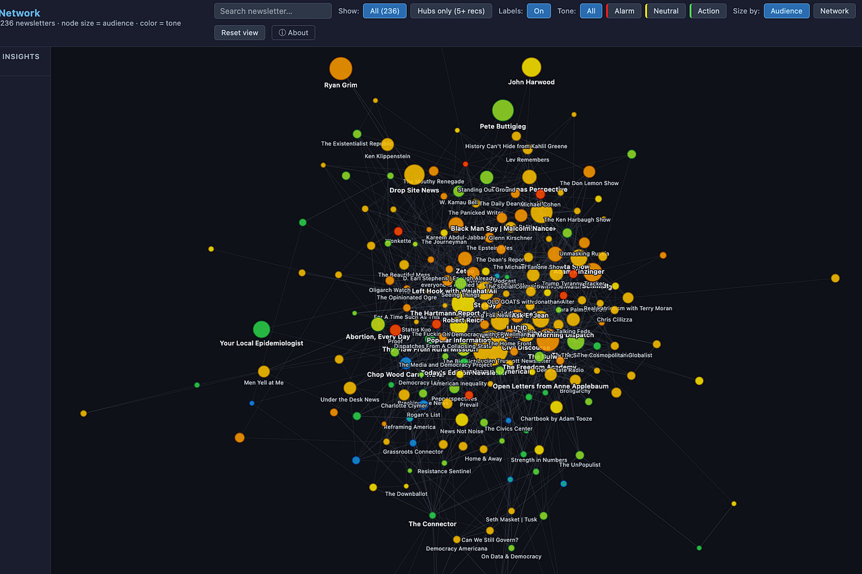The image size is (862, 574).
Task: Select Your Local Epidemiologist green node
Action: click(x=261, y=329)
